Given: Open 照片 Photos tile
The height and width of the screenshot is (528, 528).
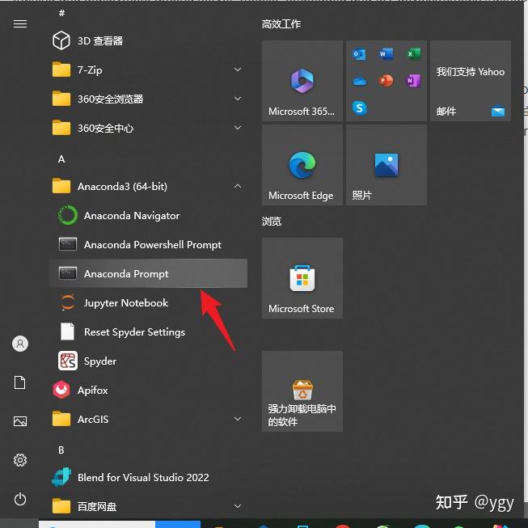Looking at the screenshot, I should [x=386, y=165].
